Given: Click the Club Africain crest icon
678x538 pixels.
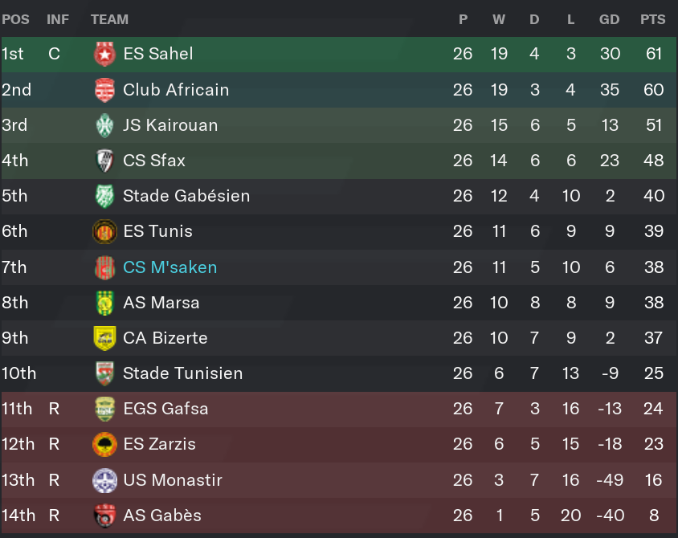Looking at the screenshot, I should coord(104,90).
